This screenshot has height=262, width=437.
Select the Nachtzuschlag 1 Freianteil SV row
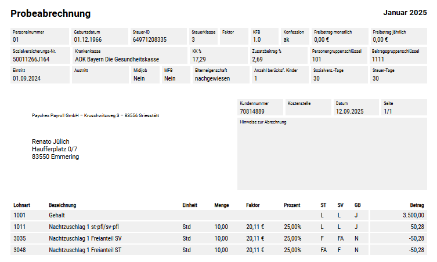click(85, 238)
